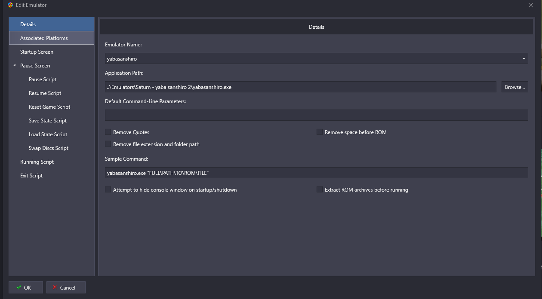The width and height of the screenshot is (542, 299).
Task: Click the Sample Command text field
Action: (x=317, y=173)
